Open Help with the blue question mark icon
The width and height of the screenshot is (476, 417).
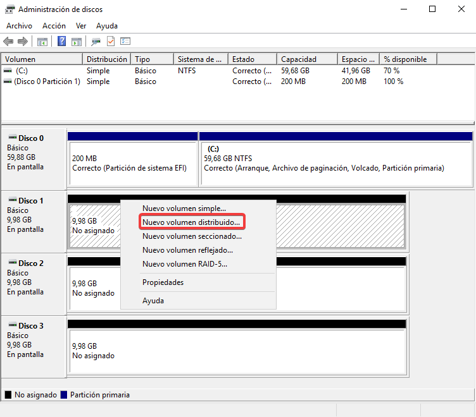pos(62,42)
